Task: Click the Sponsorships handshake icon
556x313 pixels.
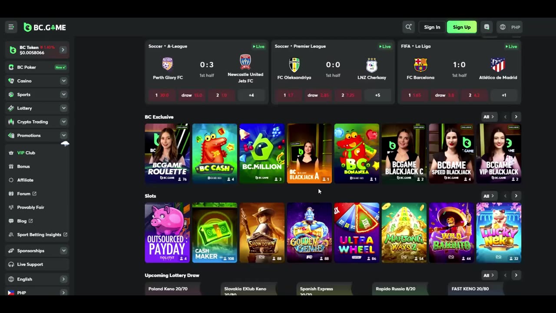Action: pos(11,251)
